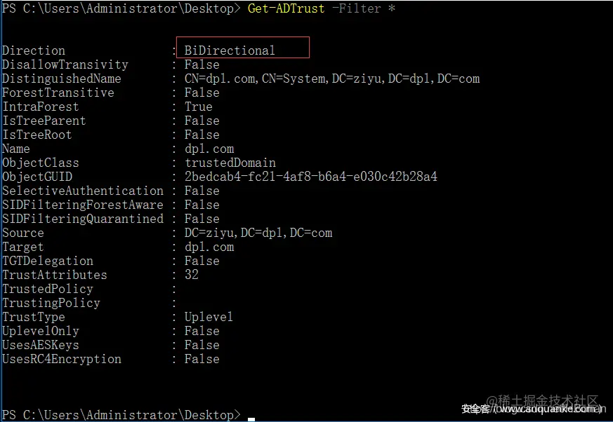The width and height of the screenshot is (613, 422).
Task: Click the bottom PS prompt line
Action: point(121,414)
